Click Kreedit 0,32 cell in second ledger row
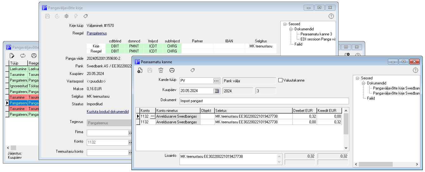Image resolution: width=425 pixels, height=172 pixels. pyautogui.click(x=330, y=122)
